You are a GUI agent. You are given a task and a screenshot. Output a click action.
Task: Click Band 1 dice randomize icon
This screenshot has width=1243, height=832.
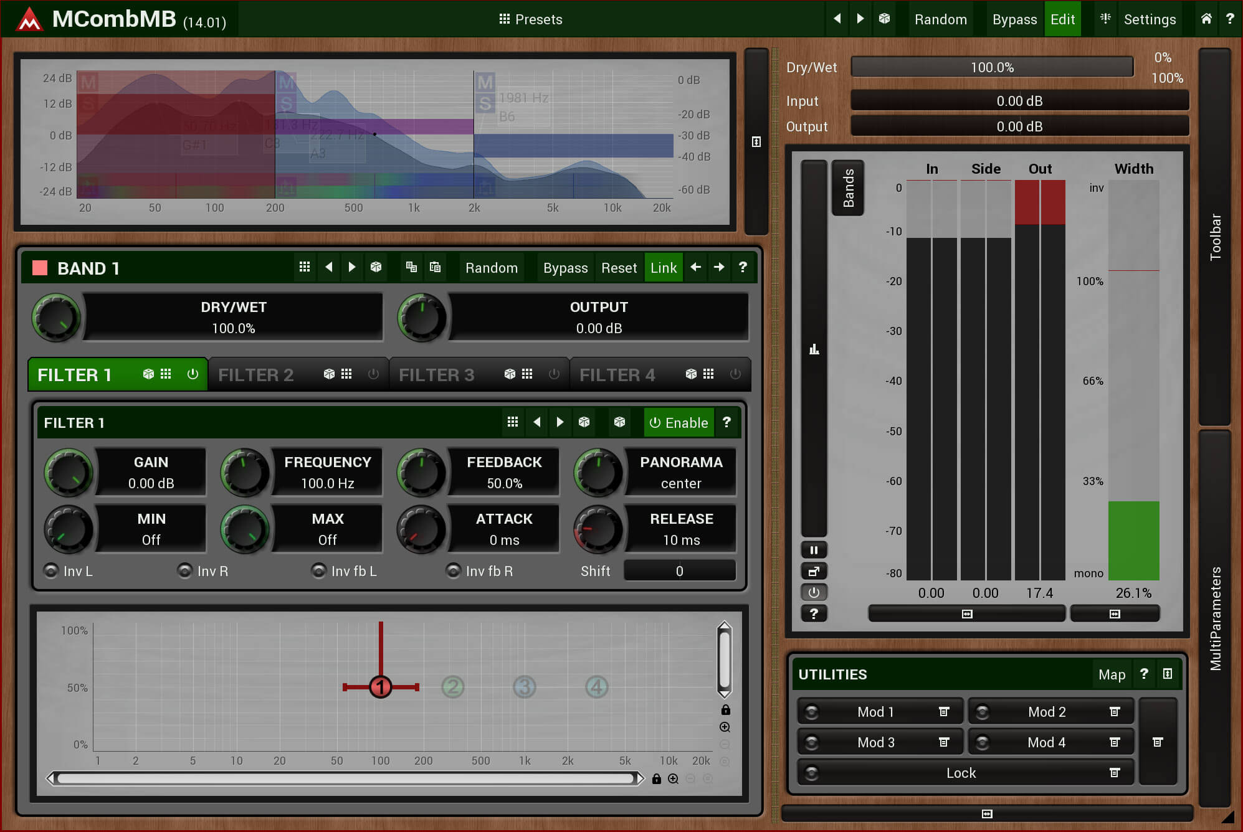[x=376, y=267]
